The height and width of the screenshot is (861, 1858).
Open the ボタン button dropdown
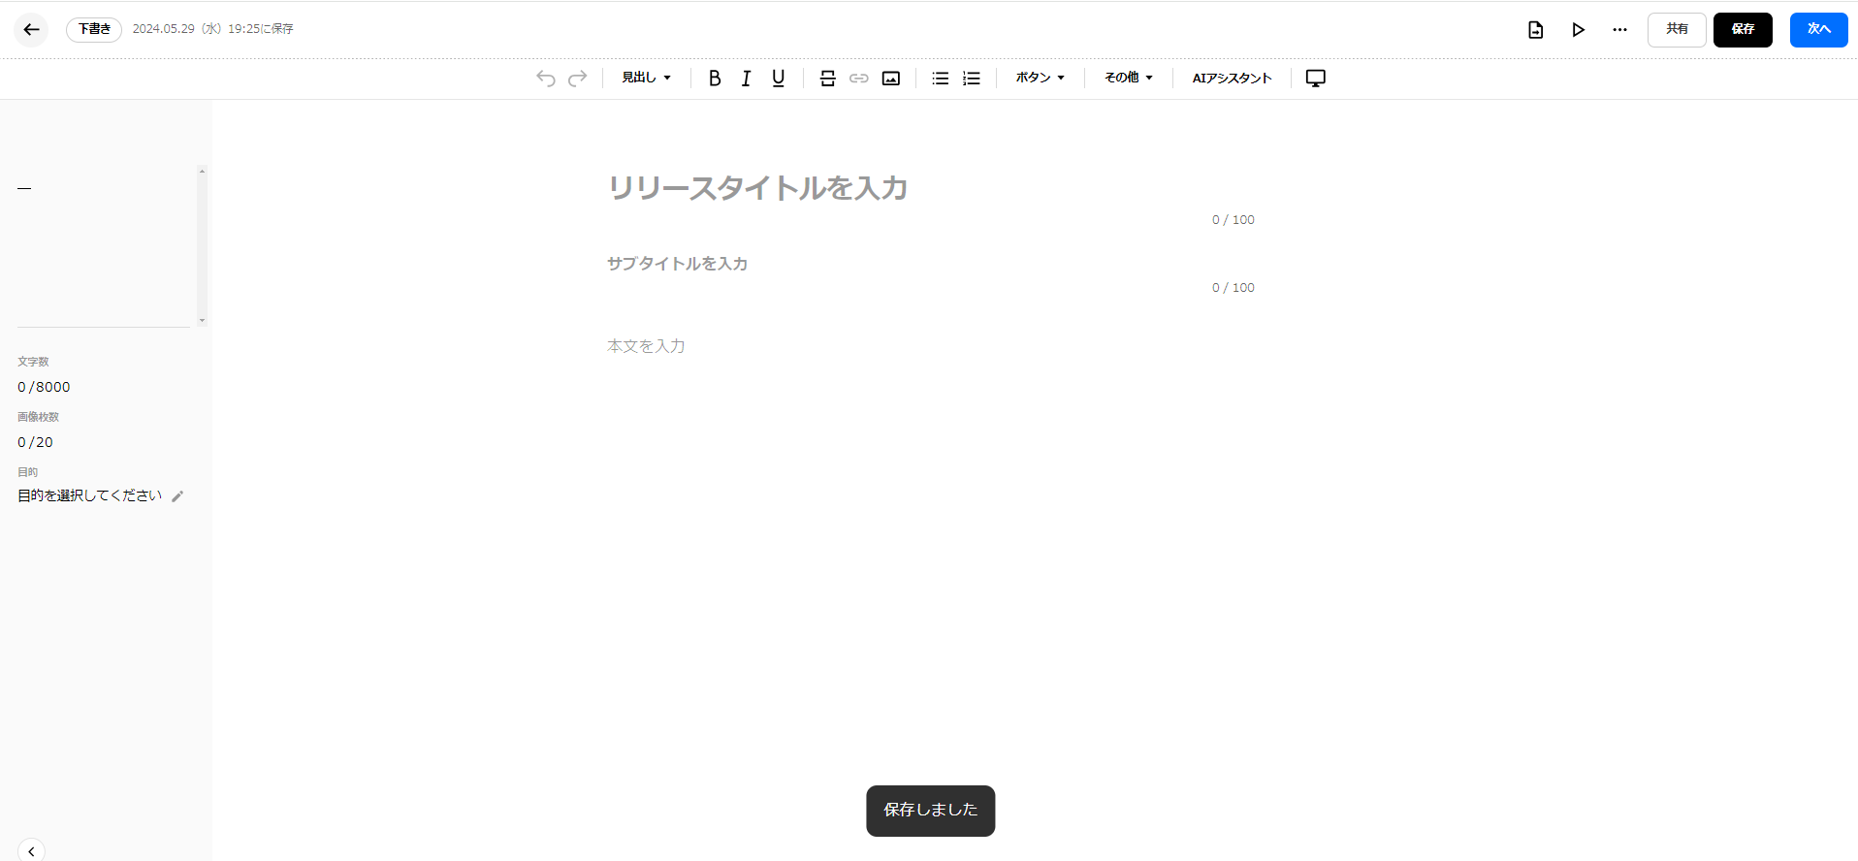point(1040,79)
